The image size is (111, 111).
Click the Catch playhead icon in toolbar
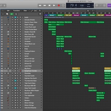point(40,11)
